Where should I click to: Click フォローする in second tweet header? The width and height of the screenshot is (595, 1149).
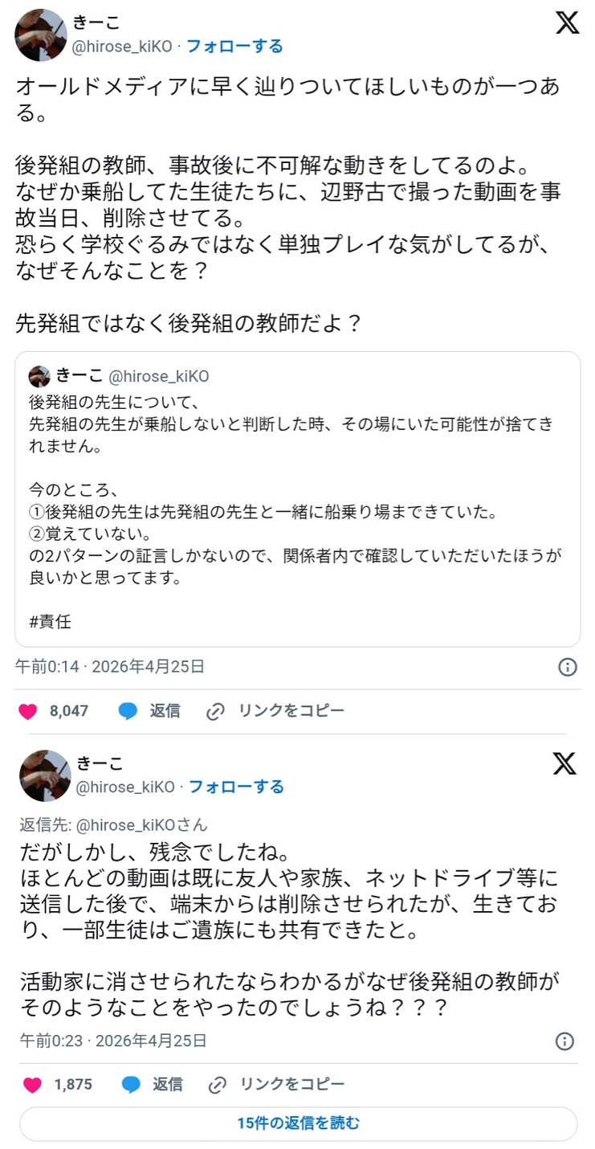click(236, 787)
